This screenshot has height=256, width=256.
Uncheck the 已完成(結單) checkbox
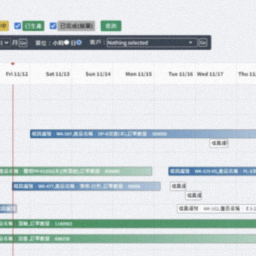point(53,26)
